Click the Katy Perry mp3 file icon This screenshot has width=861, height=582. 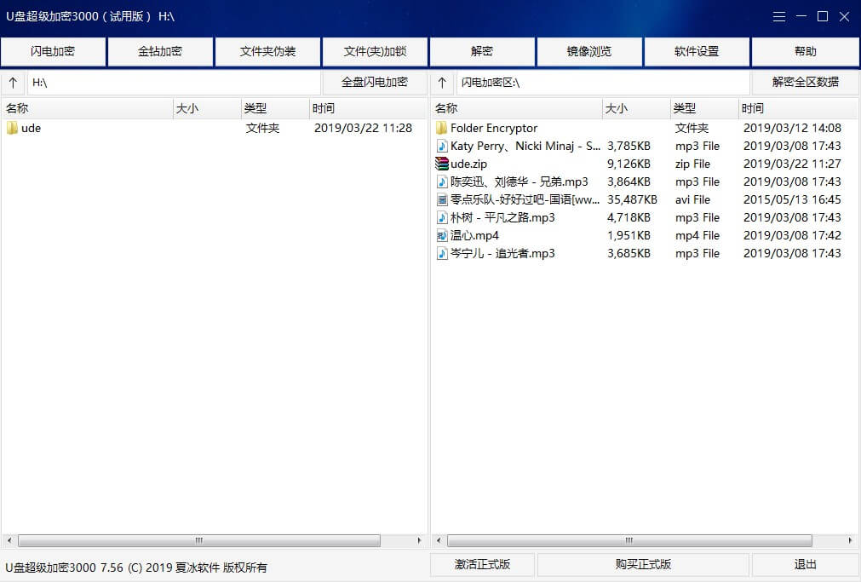(x=443, y=146)
